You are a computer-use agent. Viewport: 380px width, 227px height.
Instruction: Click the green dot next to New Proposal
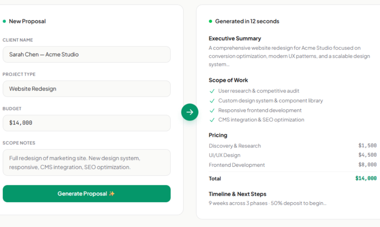4,21
